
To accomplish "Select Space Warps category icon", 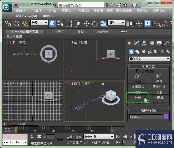I will [162, 52].
